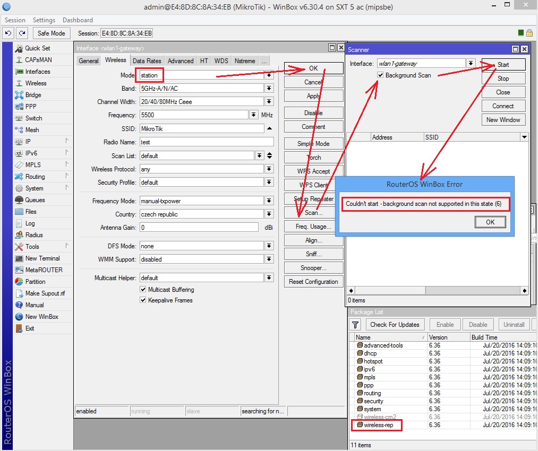
Task: Open the Mode dropdown
Action: click(x=269, y=75)
